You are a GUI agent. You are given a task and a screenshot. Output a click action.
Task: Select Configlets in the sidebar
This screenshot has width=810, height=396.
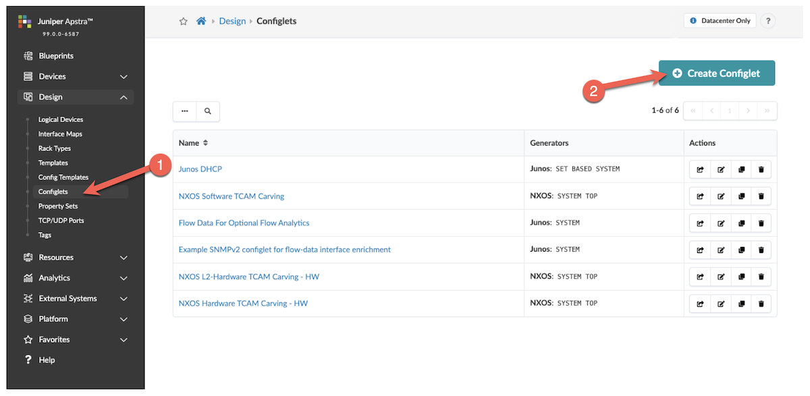coord(53,192)
